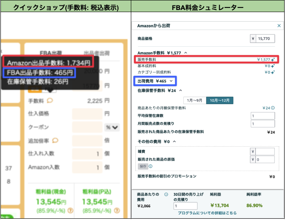Click sparkle icon beside カテゴリー別成約料 ¥0
Viewport: 285px width, 220px height.
click(273, 72)
